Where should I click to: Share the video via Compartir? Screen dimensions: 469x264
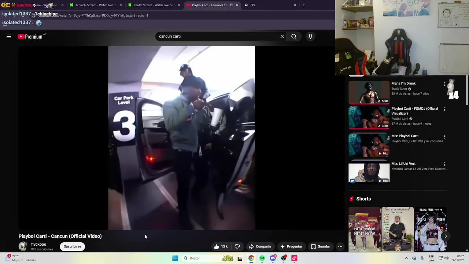260,246
